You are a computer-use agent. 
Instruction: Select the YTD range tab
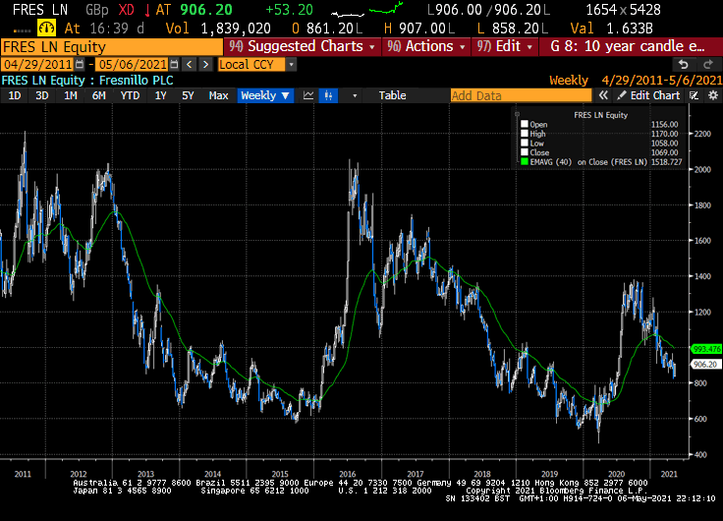[130, 95]
